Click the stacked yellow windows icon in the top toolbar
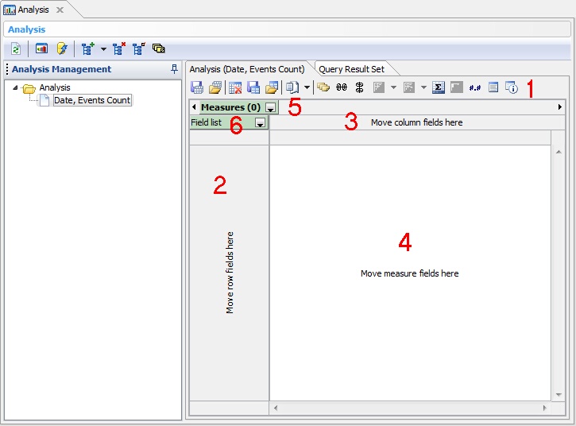The image size is (576, 426). [159, 48]
